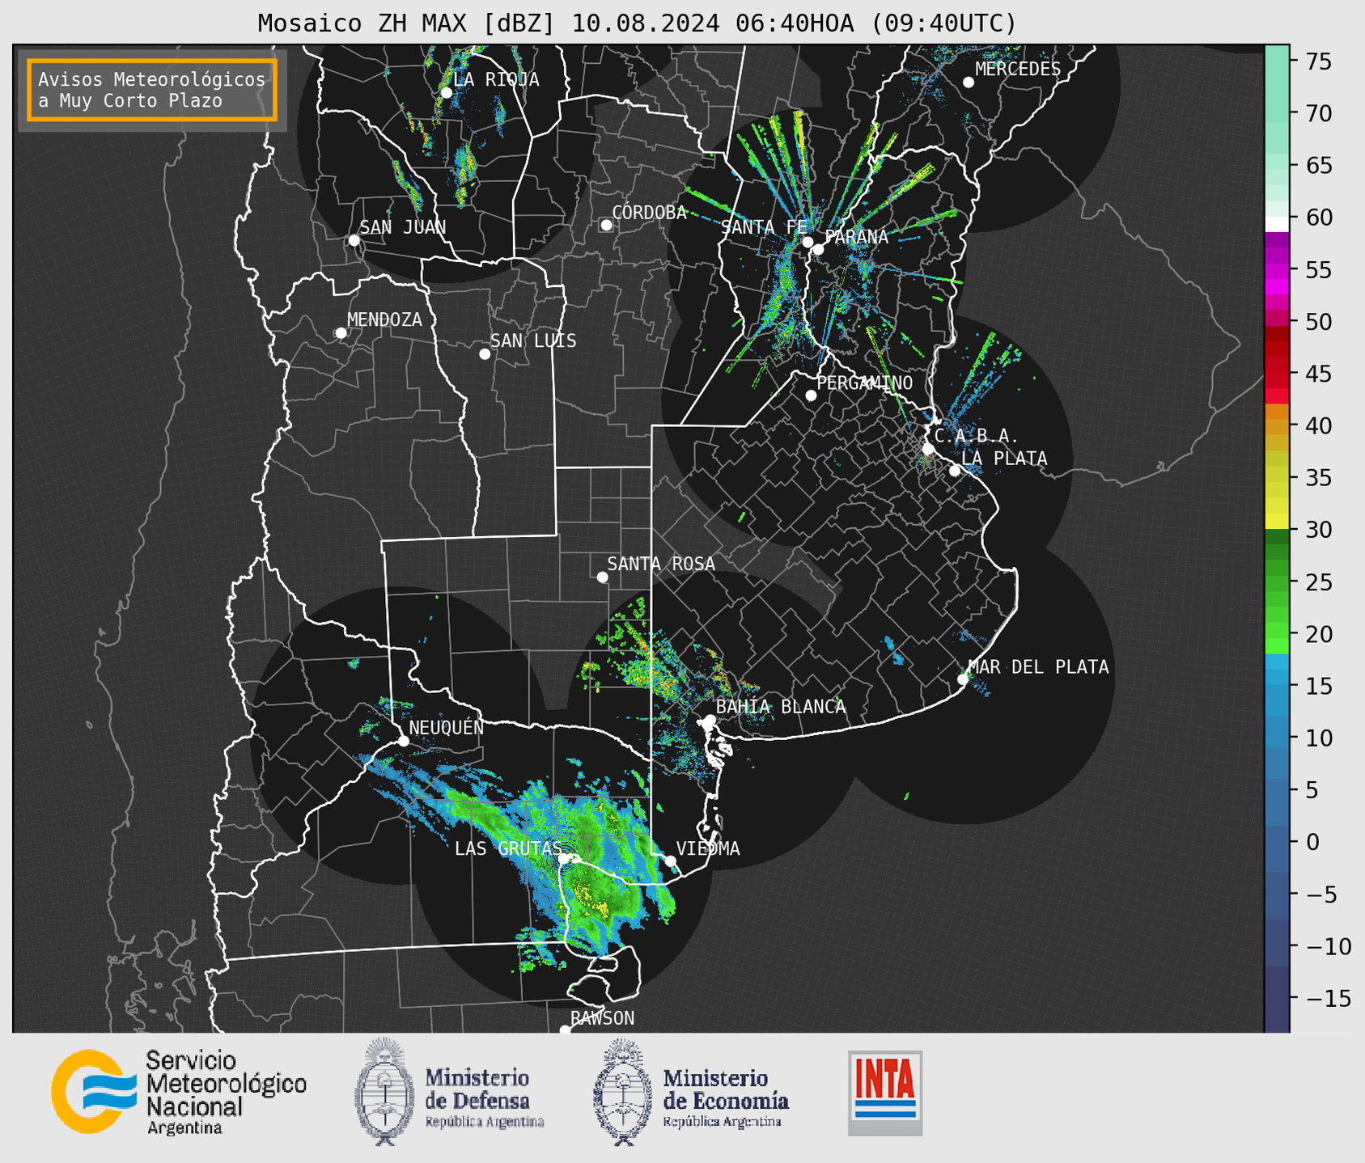
Task: Click the 75 dBZ colorbar label
Action: pyautogui.click(x=1318, y=61)
